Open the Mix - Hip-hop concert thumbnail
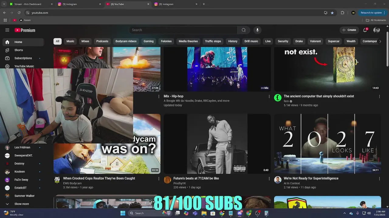This screenshot has width=389, height=218. (x=217, y=69)
